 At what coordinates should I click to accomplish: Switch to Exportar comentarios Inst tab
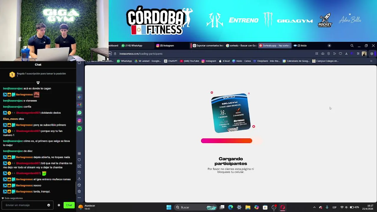pos(208,46)
